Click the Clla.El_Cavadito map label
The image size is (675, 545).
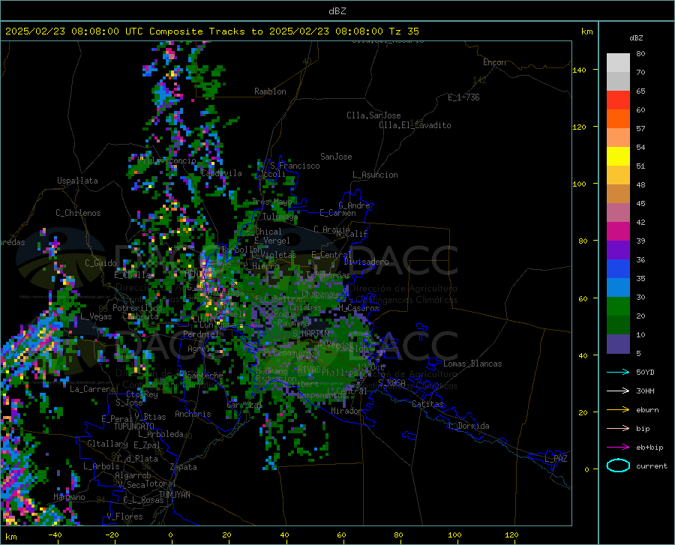pyautogui.click(x=415, y=125)
